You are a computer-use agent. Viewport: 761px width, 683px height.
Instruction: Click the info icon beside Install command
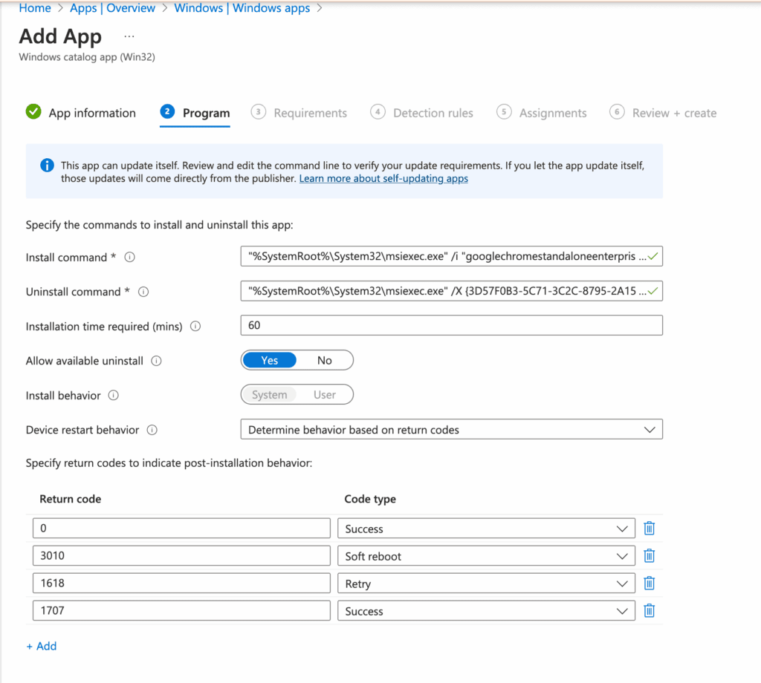click(129, 257)
